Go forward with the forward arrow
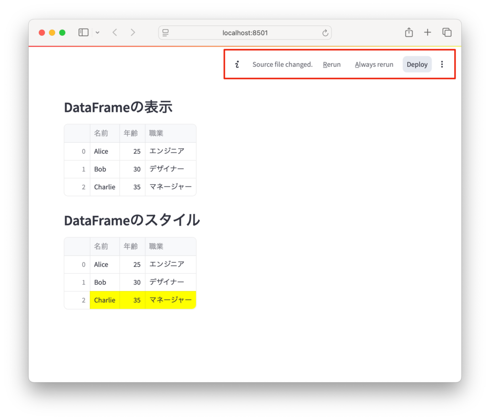This screenshot has width=490, height=420. pos(133,32)
